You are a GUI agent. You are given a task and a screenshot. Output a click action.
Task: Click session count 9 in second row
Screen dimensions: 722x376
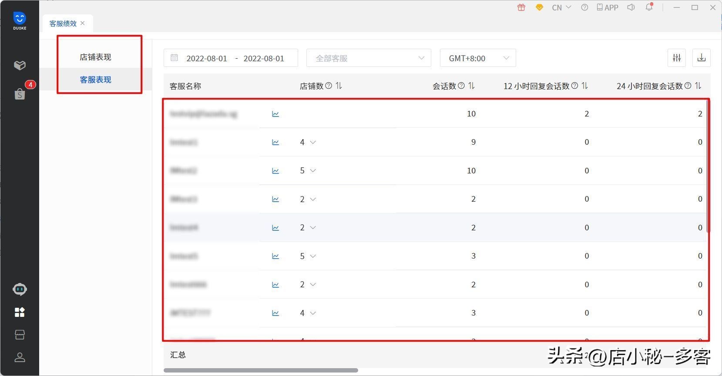pos(473,142)
